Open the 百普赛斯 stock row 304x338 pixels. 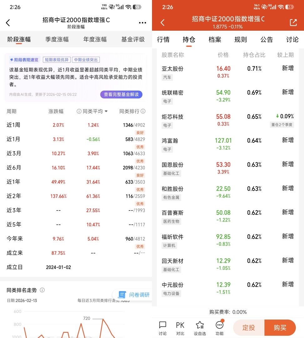(x=228, y=217)
